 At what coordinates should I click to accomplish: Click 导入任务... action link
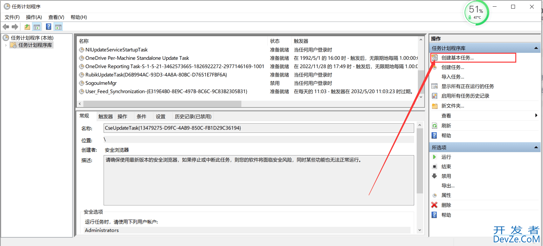tap(453, 77)
